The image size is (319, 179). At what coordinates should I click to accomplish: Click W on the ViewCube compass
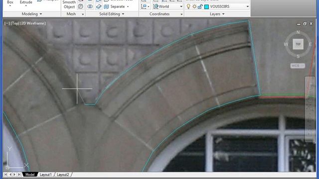(x=286, y=44)
